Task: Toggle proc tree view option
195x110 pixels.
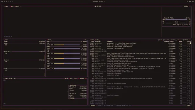Action: [178, 40]
